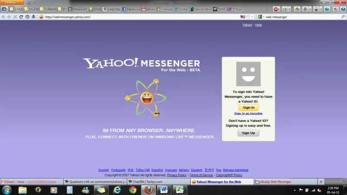347x195 pixels.
Task: Click the red Adblock toolbar icon
Action: [x=276, y=9]
